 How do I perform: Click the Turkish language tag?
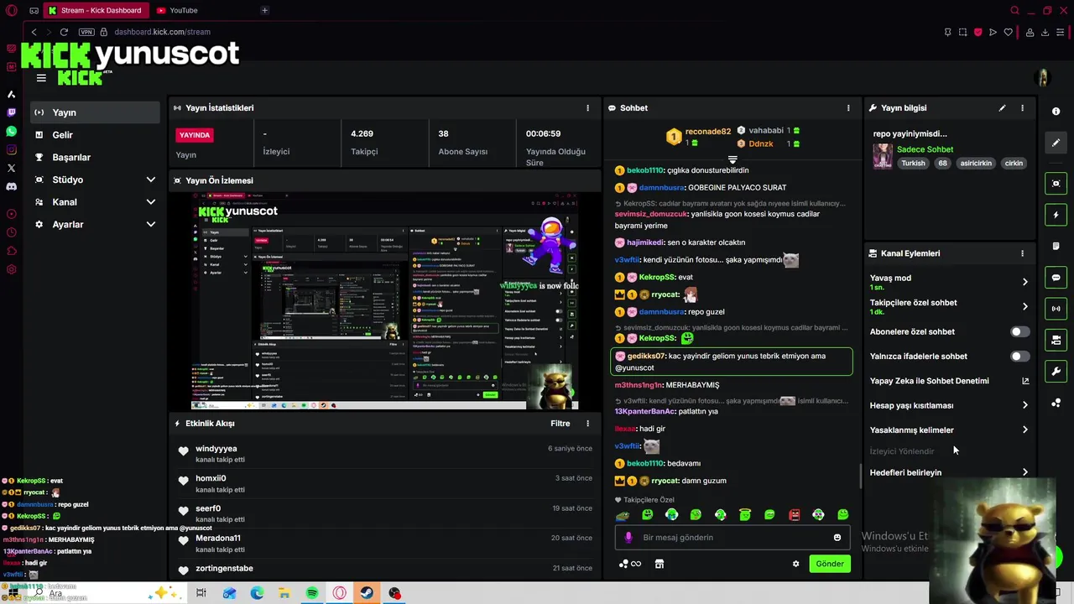pyautogui.click(x=913, y=164)
